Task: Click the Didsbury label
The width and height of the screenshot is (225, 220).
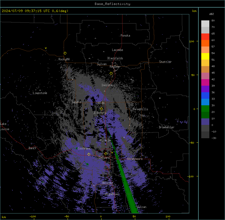Action: tap(100, 113)
